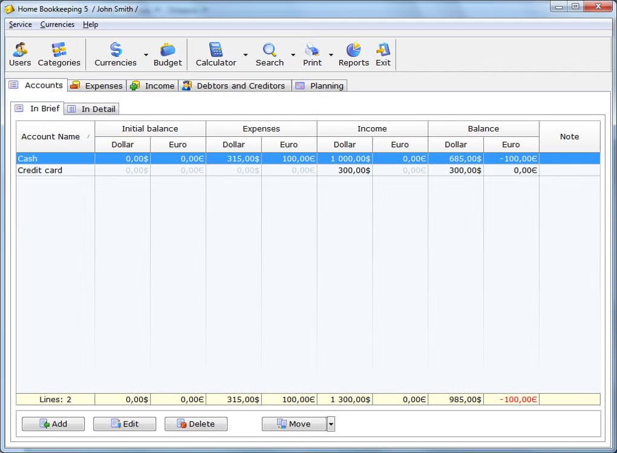Open the Users toolbar icon
This screenshot has width=617, height=453.
(x=20, y=55)
